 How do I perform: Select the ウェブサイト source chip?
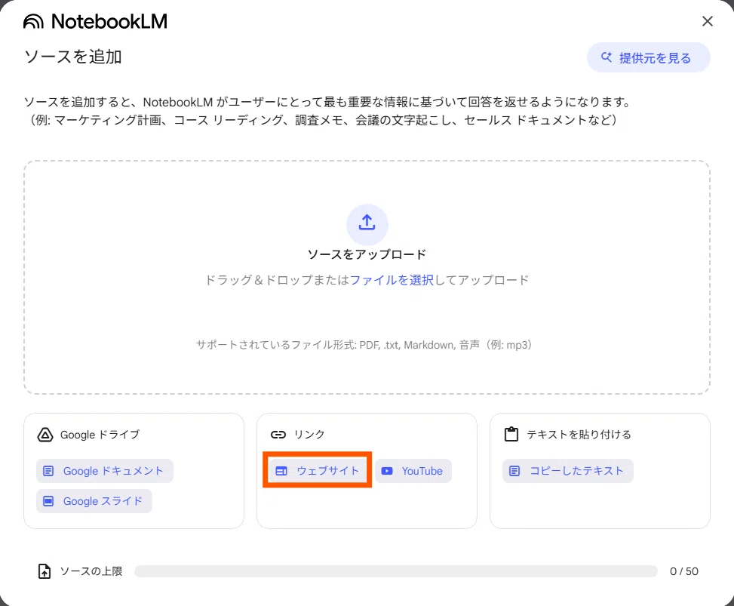318,471
